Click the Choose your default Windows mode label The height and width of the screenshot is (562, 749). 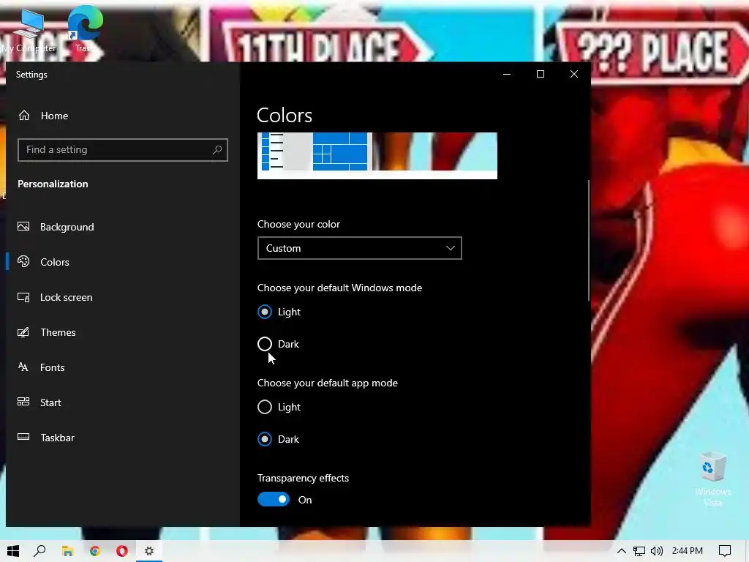pos(339,288)
